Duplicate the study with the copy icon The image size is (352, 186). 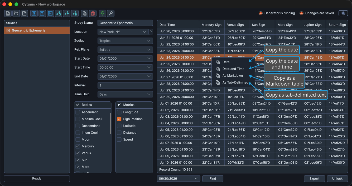click(85, 13)
